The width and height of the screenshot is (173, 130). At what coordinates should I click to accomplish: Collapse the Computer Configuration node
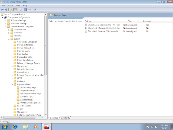coord(2,18)
